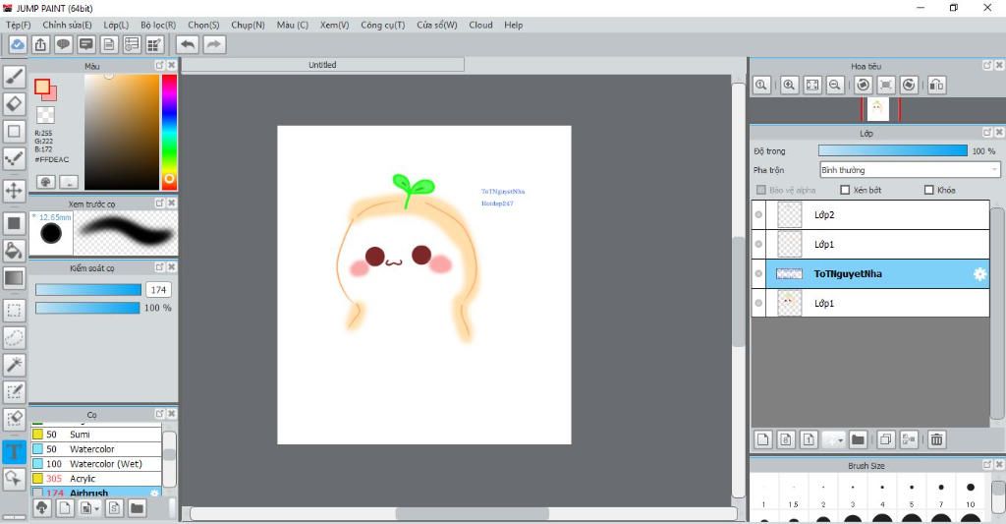1006x524 pixels.
Task: Redo the last action
Action: 214,44
